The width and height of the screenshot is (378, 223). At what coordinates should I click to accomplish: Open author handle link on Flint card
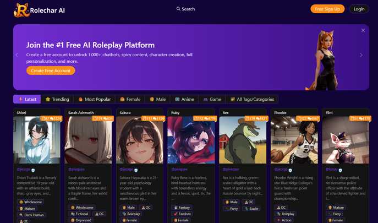[332, 170]
